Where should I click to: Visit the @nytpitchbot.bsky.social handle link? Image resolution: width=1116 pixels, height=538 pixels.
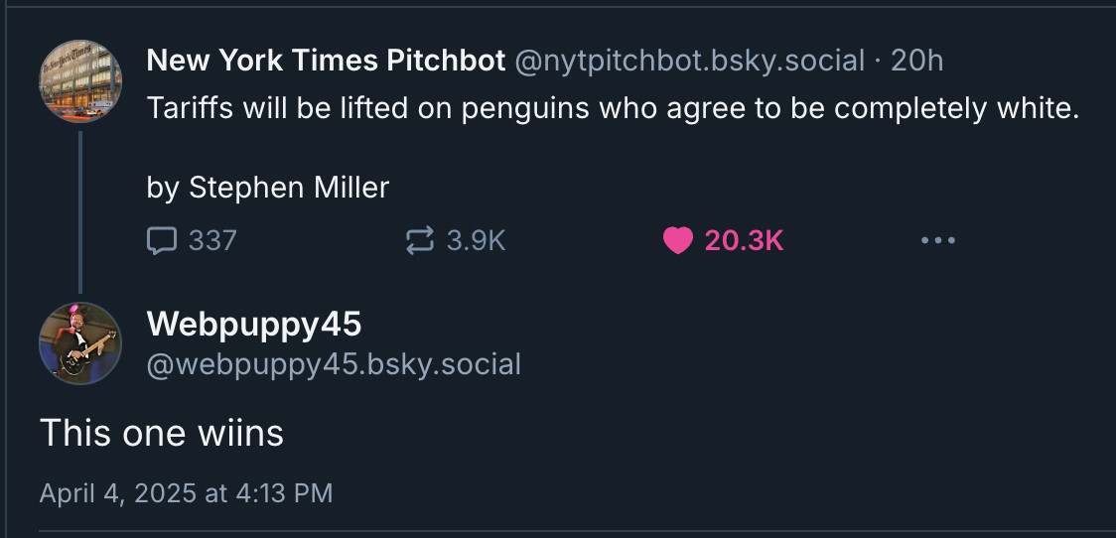(x=689, y=62)
